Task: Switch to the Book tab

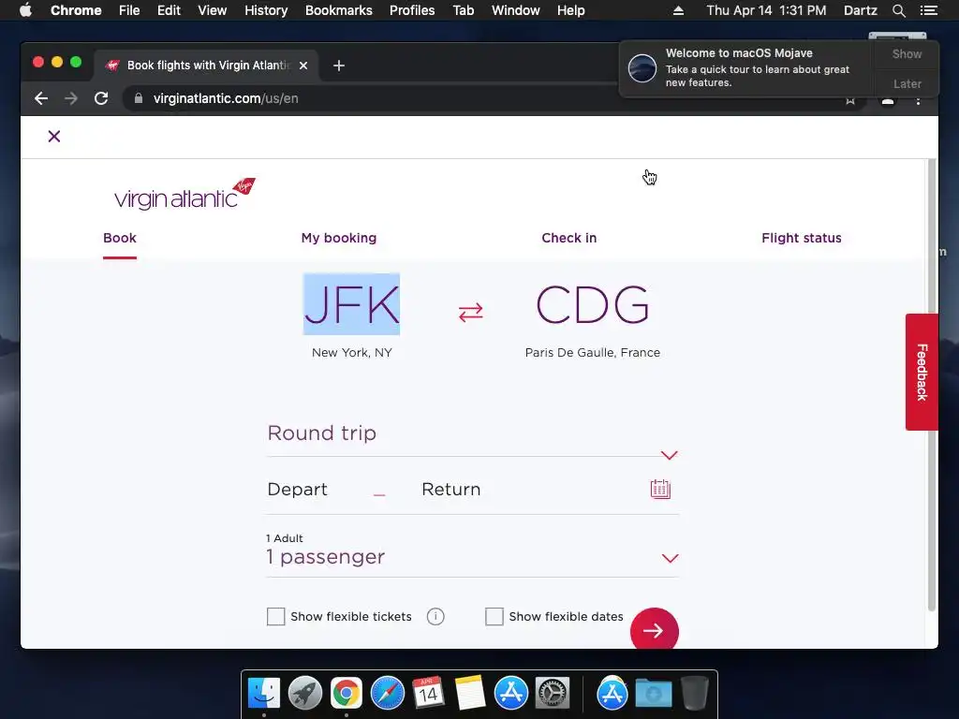Action: (x=120, y=238)
